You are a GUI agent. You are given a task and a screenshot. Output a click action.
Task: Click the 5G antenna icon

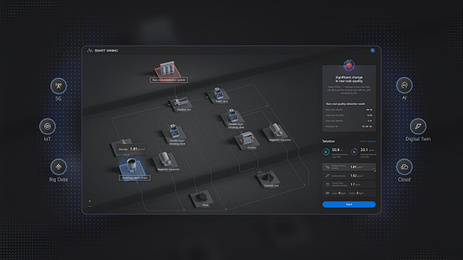click(x=58, y=86)
